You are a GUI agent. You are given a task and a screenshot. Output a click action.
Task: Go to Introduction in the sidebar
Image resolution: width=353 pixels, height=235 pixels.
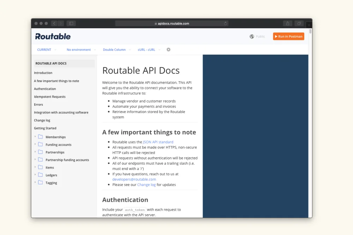coord(43,73)
